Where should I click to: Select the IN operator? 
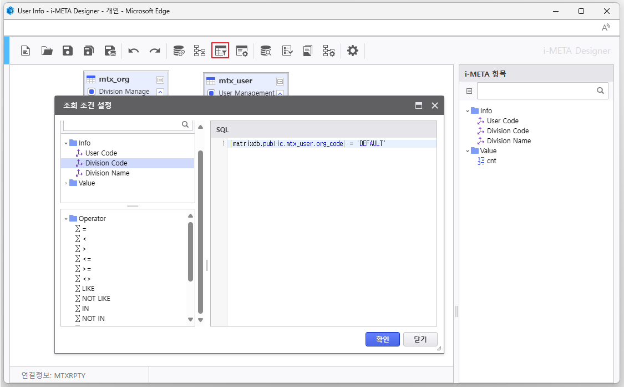tap(82, 309)
